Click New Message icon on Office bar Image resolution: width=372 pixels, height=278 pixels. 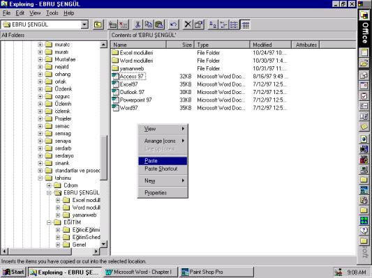(364, 75)
